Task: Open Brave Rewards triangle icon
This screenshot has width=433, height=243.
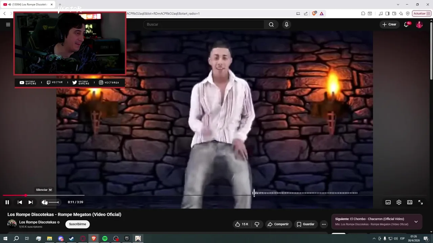Action: [x=321, y=13]
